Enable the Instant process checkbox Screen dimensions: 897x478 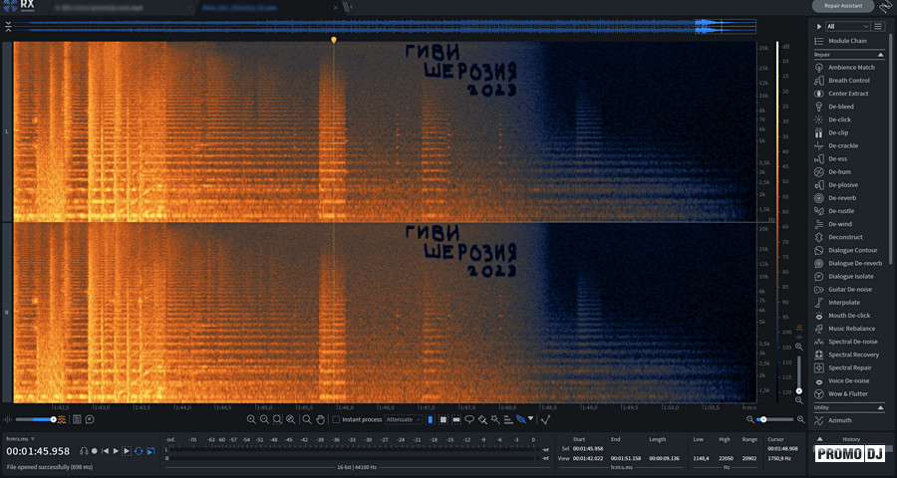pyautogui.click(x=336, y=419)
